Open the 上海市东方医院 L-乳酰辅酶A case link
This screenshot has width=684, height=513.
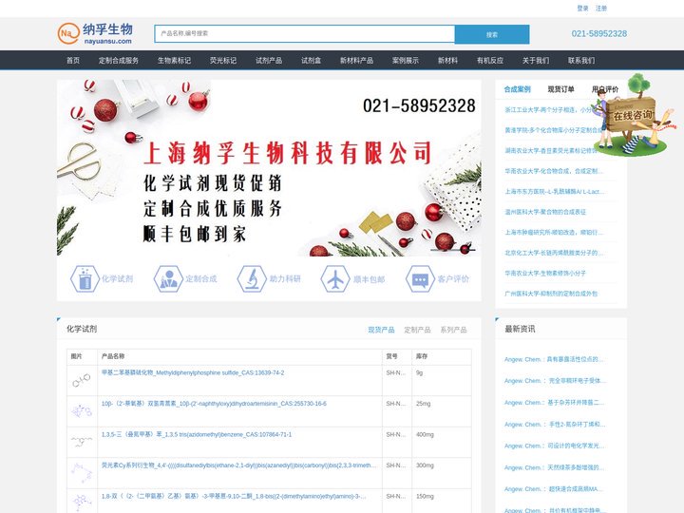(x=555, y=192)
